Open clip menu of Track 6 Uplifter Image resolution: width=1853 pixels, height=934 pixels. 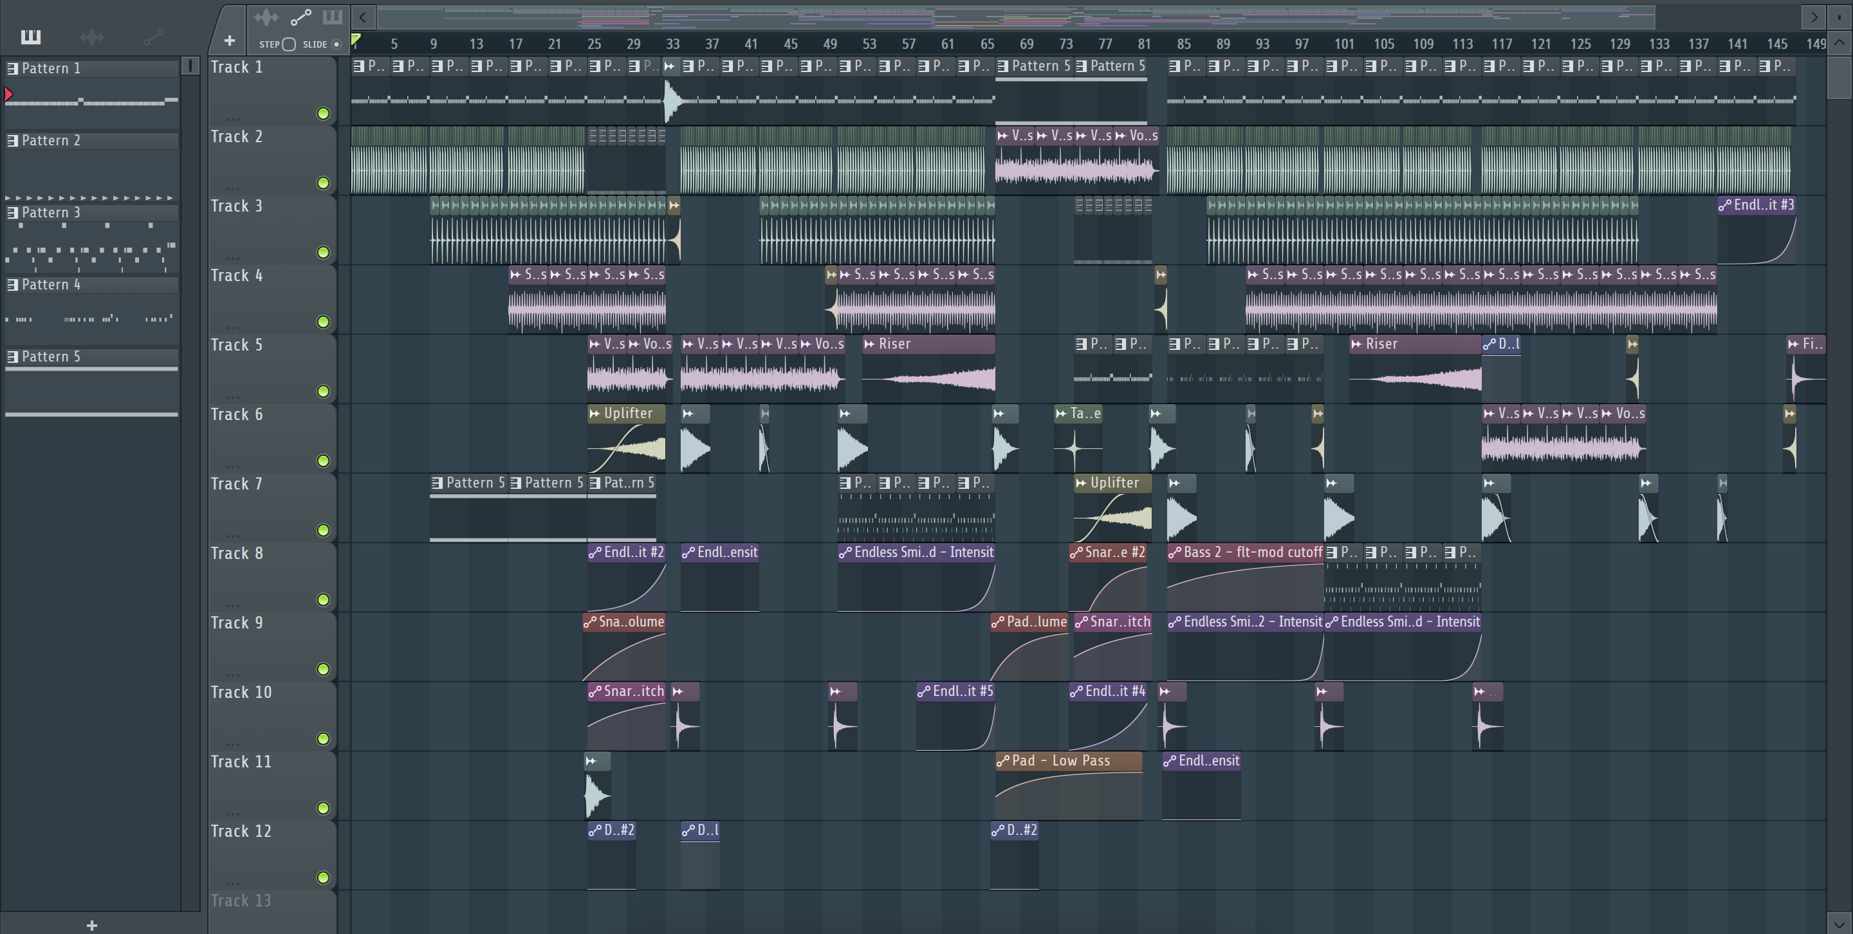pos(595,414)
